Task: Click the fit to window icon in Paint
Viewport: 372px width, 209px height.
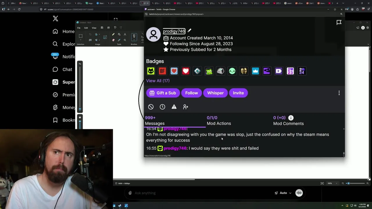Action: pyautogui.click(x=322, y=183)
